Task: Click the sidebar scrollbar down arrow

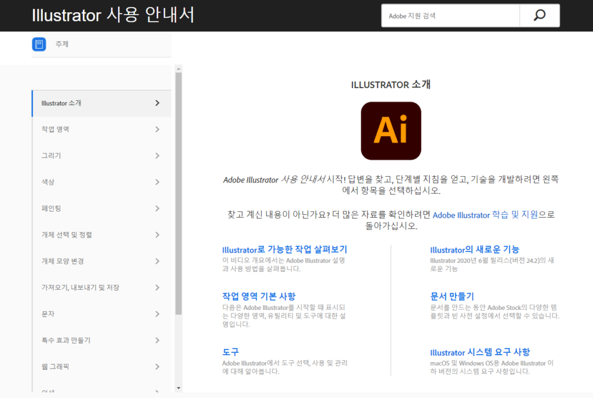Action: [x=178, y=388]
